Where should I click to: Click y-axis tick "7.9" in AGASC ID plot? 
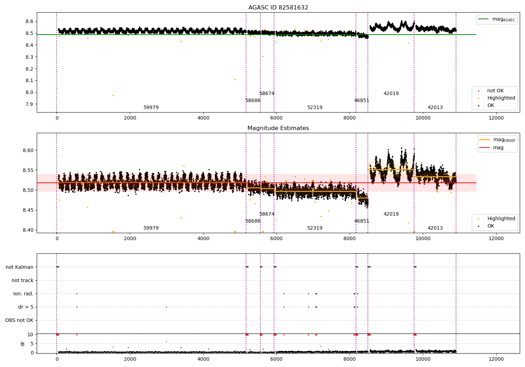tap(29, 104)
